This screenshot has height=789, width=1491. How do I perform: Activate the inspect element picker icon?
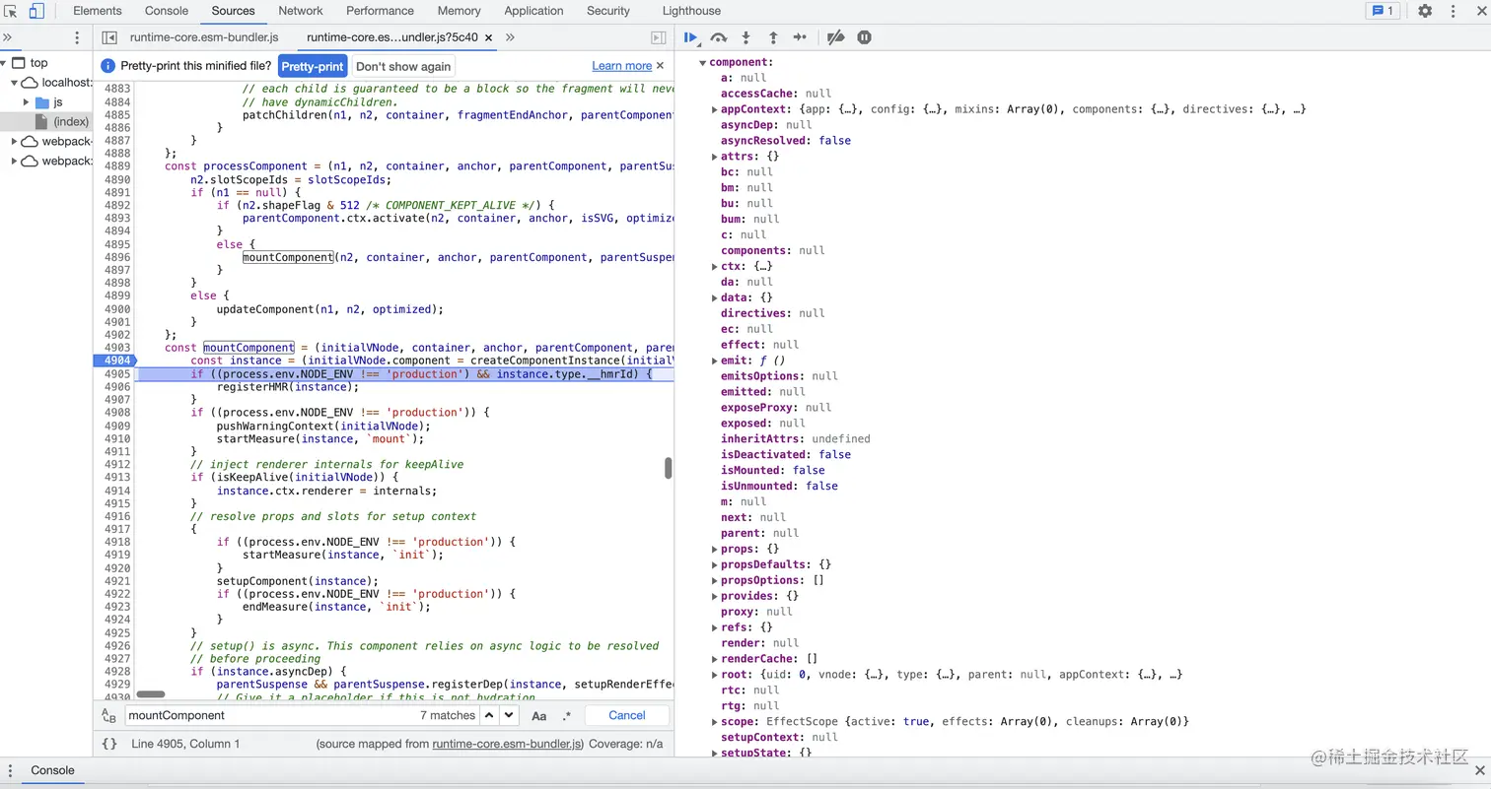[x=12, y=11]
